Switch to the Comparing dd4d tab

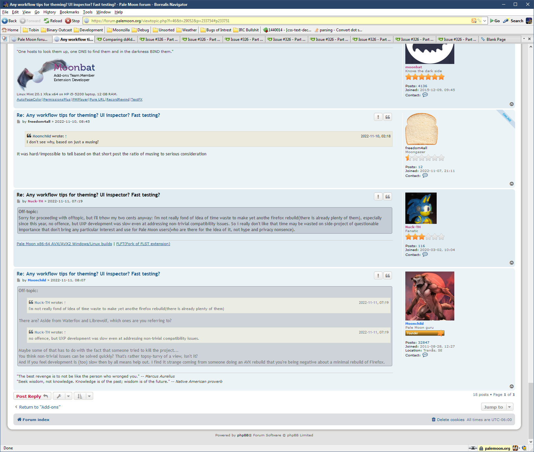(x=116, y=39)
